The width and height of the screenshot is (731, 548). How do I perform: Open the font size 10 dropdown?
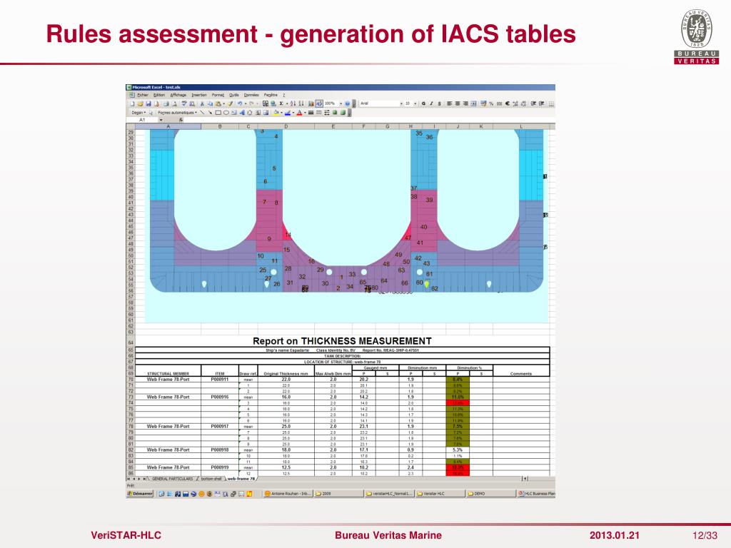(415, 103)
